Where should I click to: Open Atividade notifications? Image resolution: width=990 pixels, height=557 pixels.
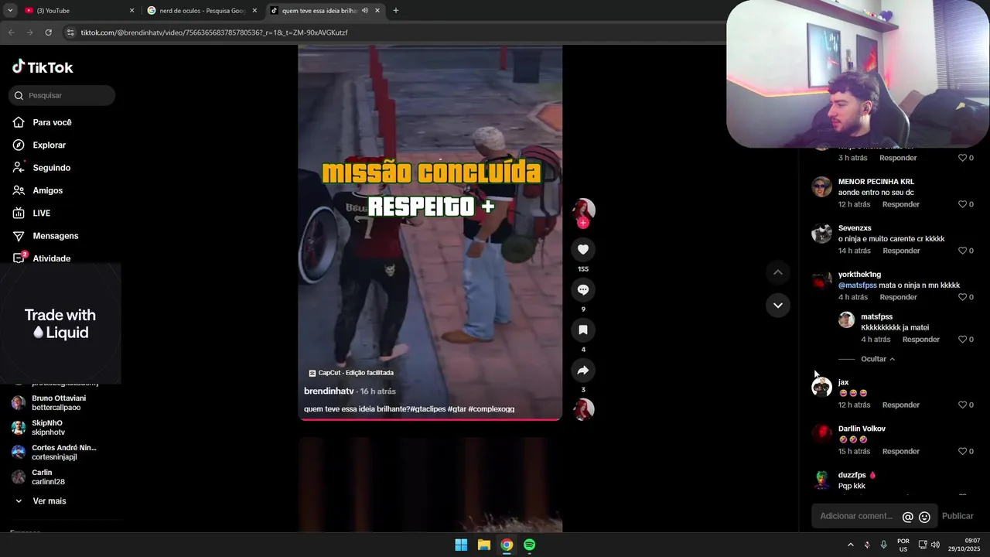(51, 258)
